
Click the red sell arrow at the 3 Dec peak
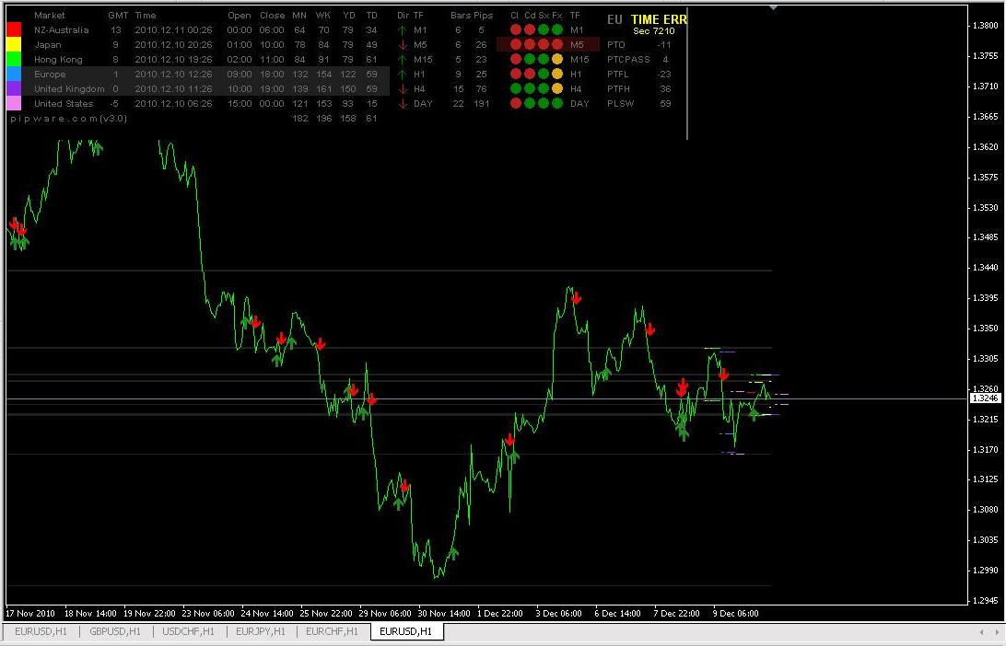click(x=576, y=298)
